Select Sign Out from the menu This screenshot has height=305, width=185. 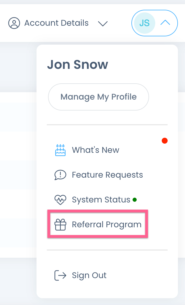click(x=89, y=275)
